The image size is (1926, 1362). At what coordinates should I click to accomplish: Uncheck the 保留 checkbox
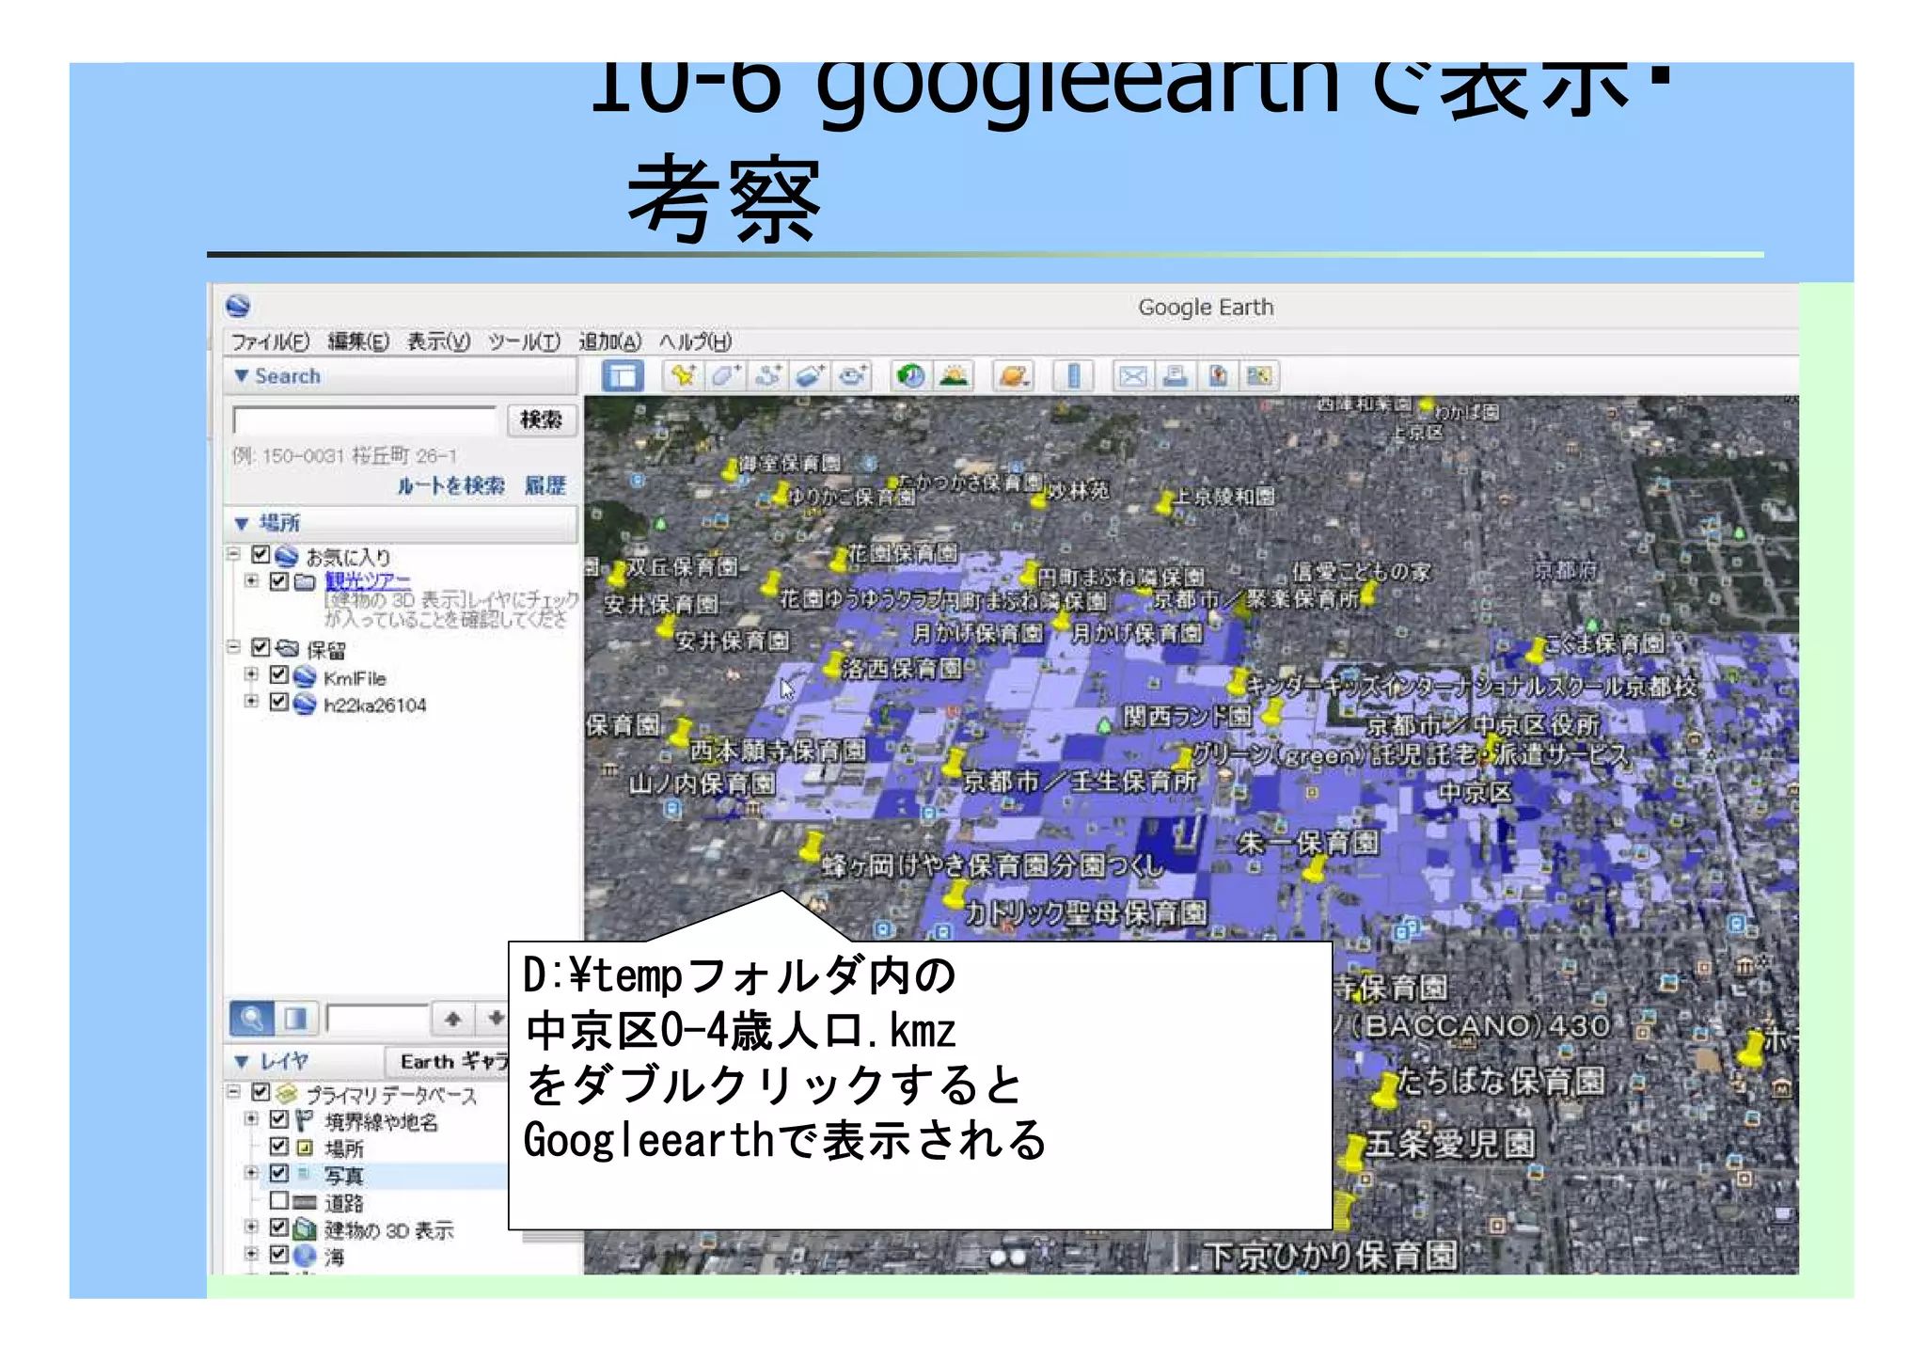tap(260, 647)
